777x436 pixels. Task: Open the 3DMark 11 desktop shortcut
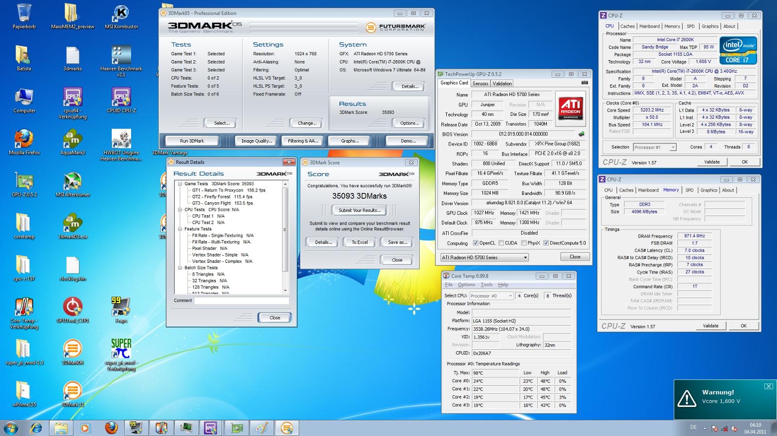[x=72, y=394]
